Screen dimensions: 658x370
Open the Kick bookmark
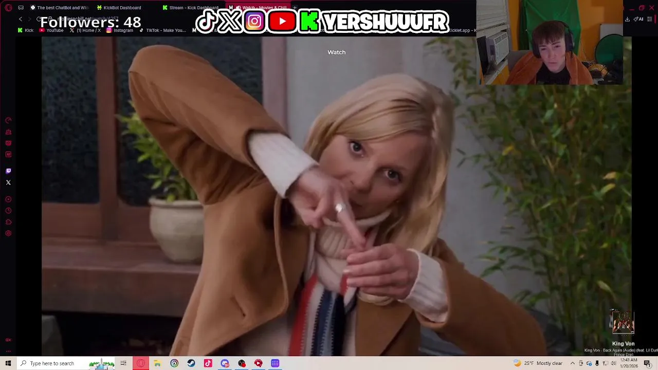coord(26,30)
